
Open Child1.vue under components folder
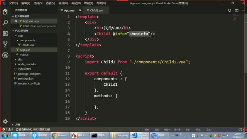click(x=34, y=45)
